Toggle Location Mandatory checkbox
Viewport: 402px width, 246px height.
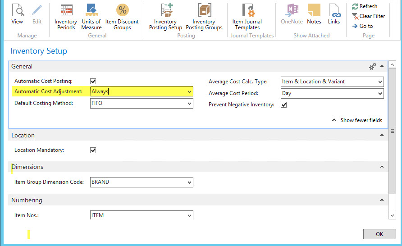click(x=93, y=150)
